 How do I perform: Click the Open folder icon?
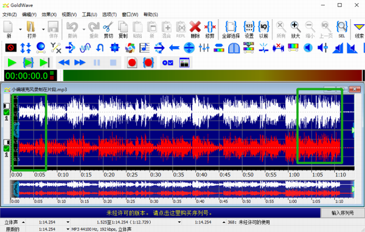pos(31,27)
